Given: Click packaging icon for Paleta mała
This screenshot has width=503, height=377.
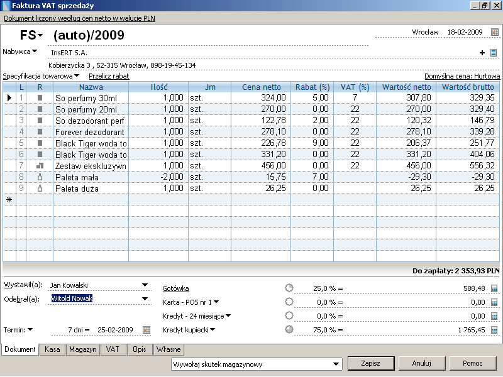Looking at the screenshot, I should 40,177.
